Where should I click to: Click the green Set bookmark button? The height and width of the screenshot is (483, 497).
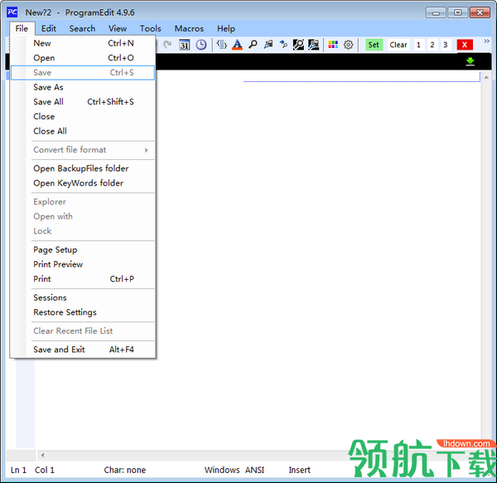coord(374,45)
